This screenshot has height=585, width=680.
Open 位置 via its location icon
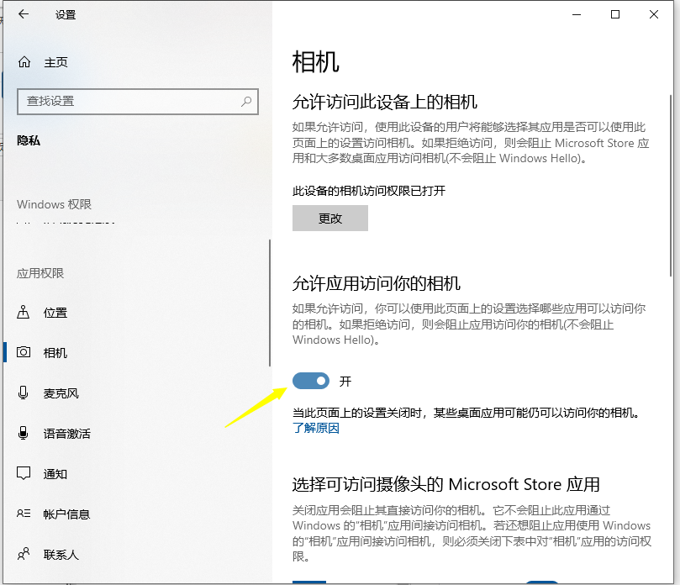(24, 313)
